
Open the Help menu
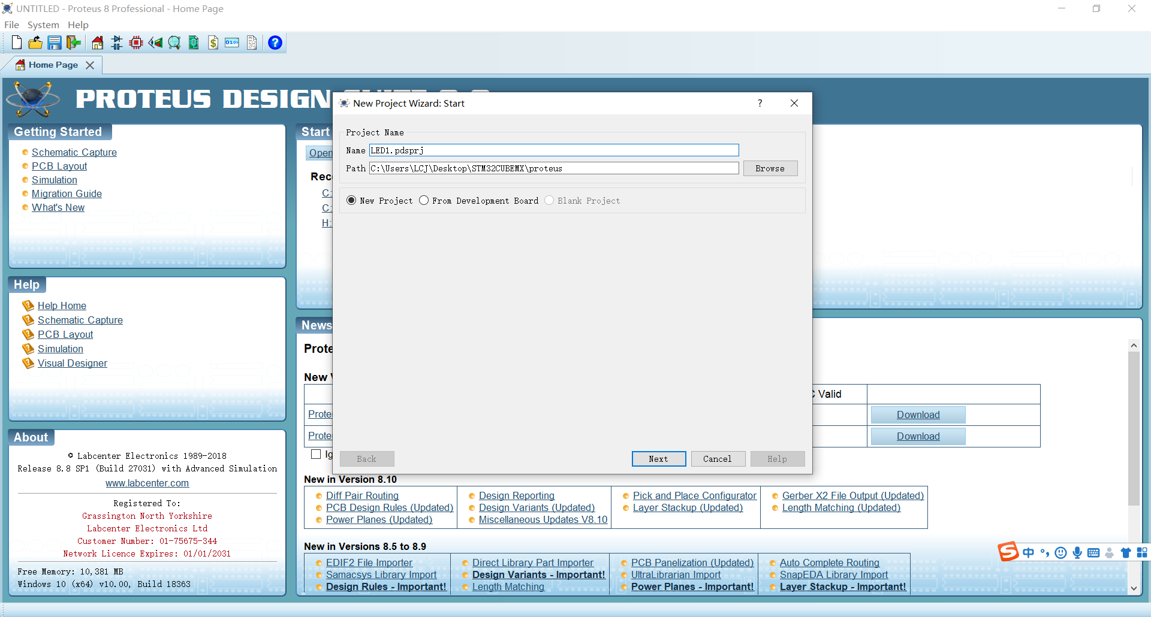[x=78, y=25]
